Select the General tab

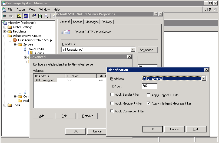click(x=65, y=21)
